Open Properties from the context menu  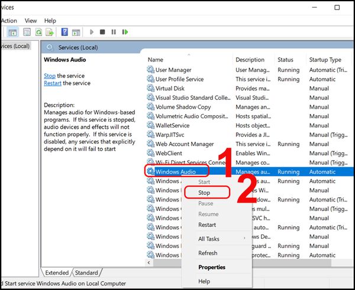[x=212, y=267]
